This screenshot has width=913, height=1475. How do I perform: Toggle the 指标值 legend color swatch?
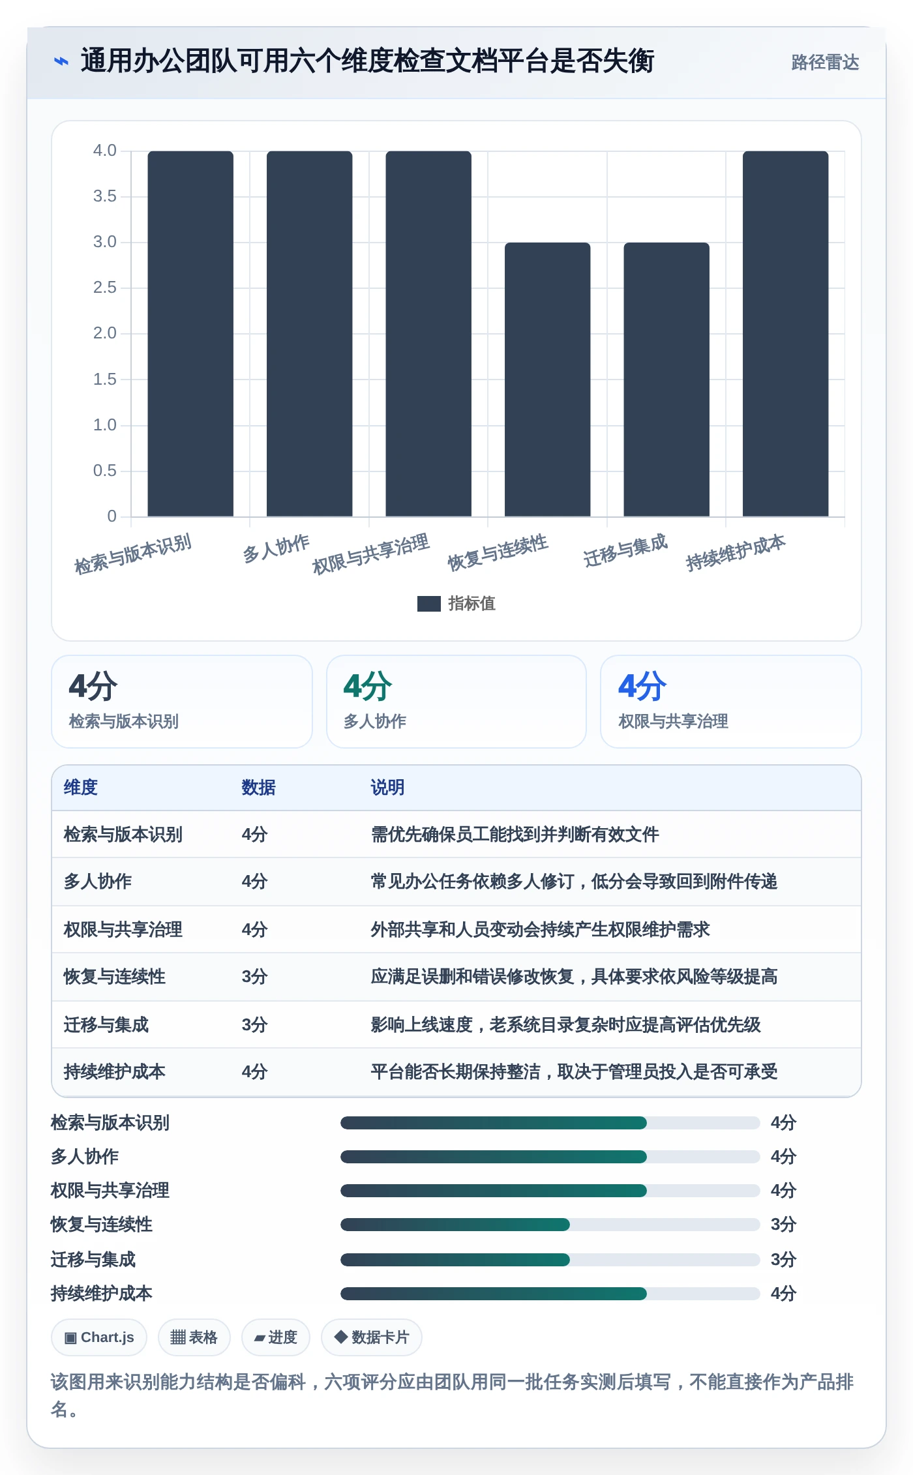coord(428,604)
